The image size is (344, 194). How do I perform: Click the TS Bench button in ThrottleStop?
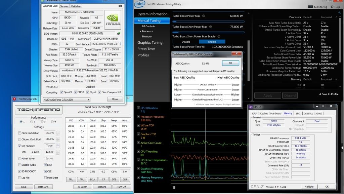click(82, 187)
